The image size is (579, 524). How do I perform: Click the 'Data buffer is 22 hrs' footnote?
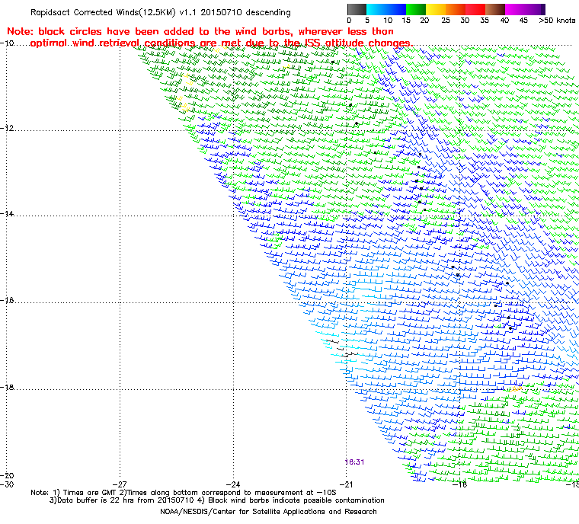(x=217, y=500)
